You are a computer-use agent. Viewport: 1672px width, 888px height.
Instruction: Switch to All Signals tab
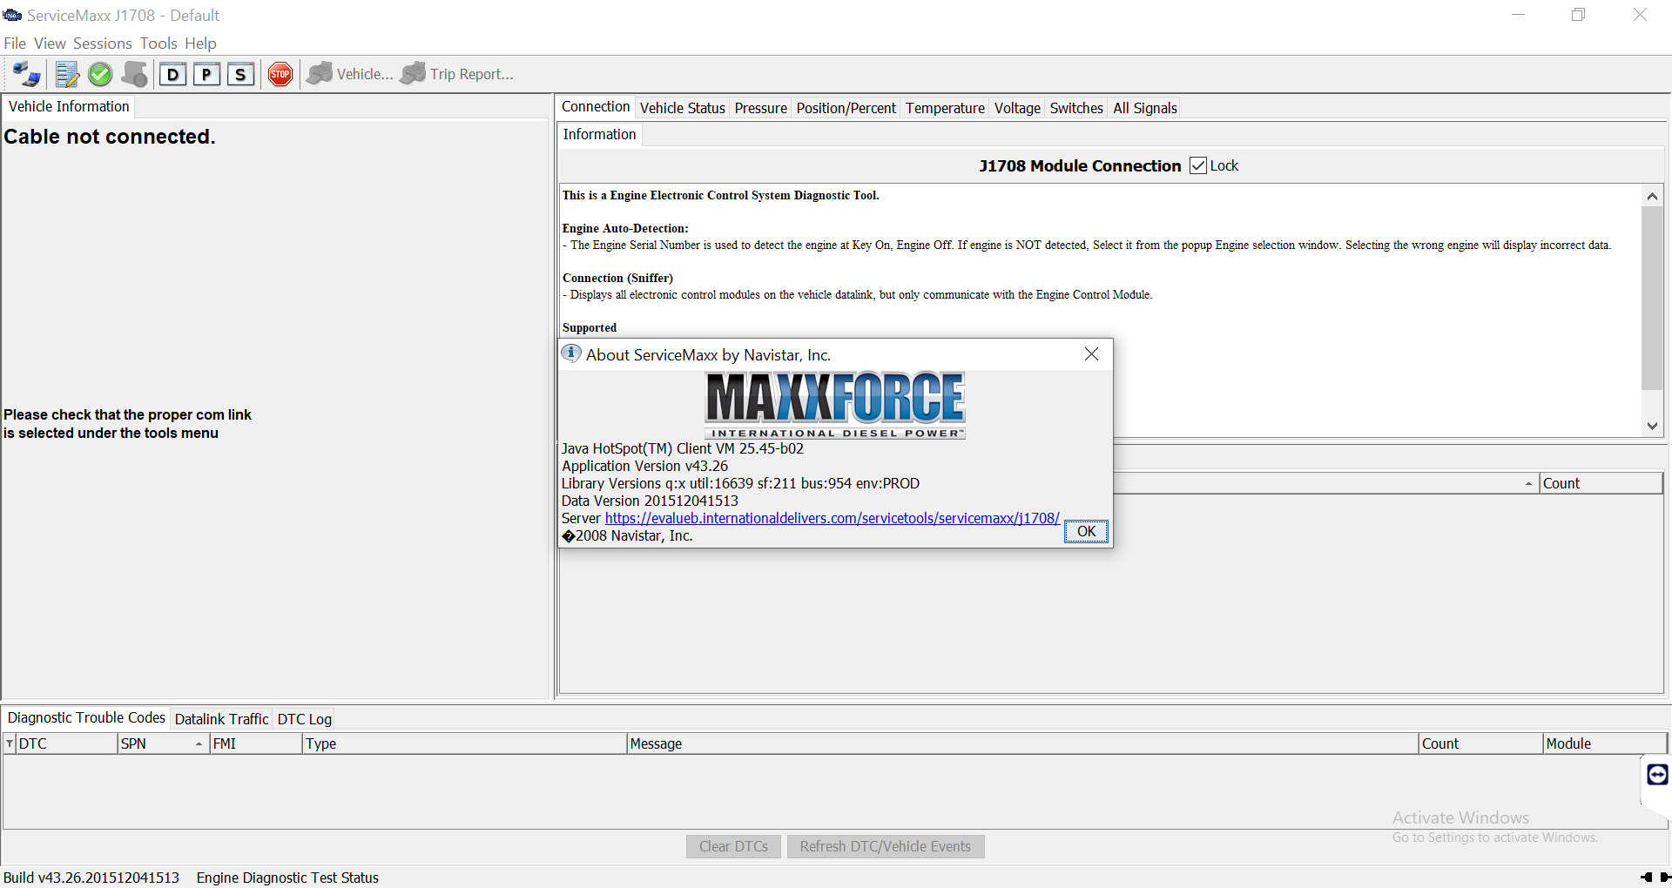[1145, 108]
